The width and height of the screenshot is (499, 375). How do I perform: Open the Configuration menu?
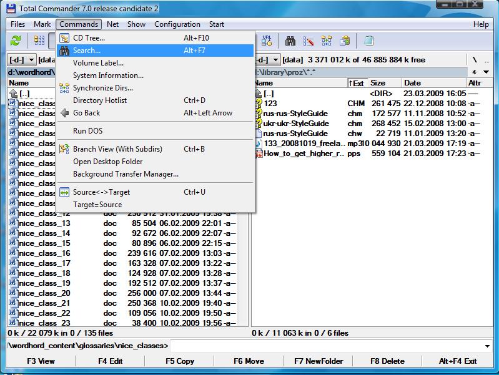tap(177, 24)
